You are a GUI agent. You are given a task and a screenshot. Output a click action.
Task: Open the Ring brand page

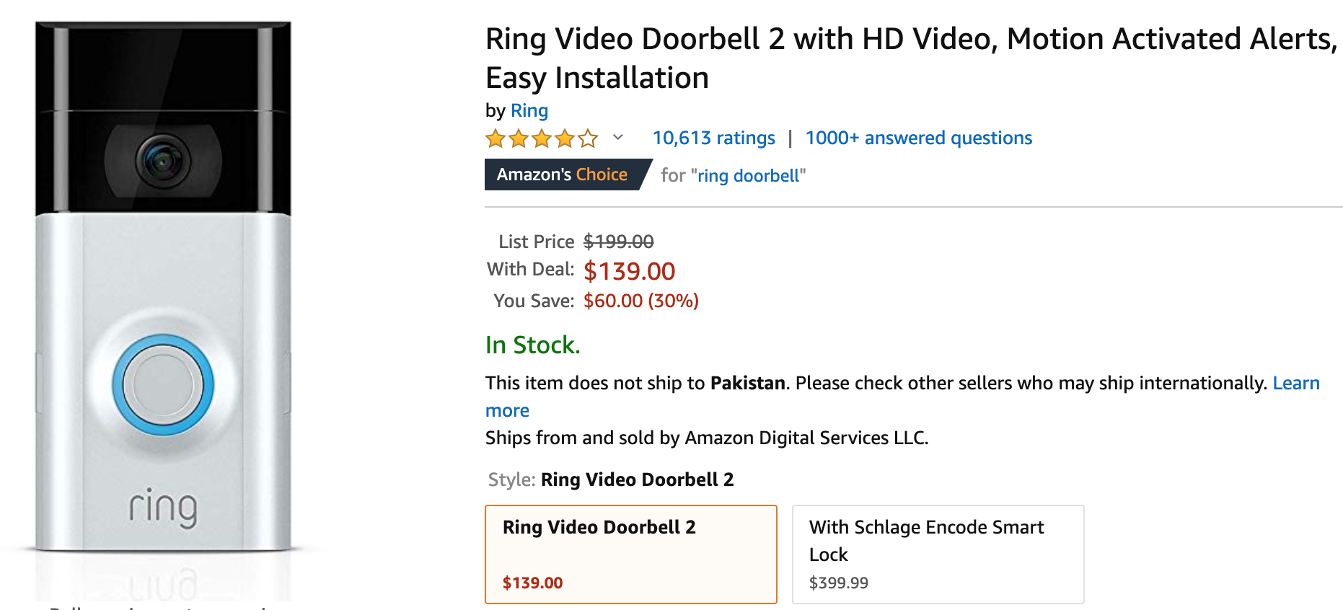click(529, 110)
